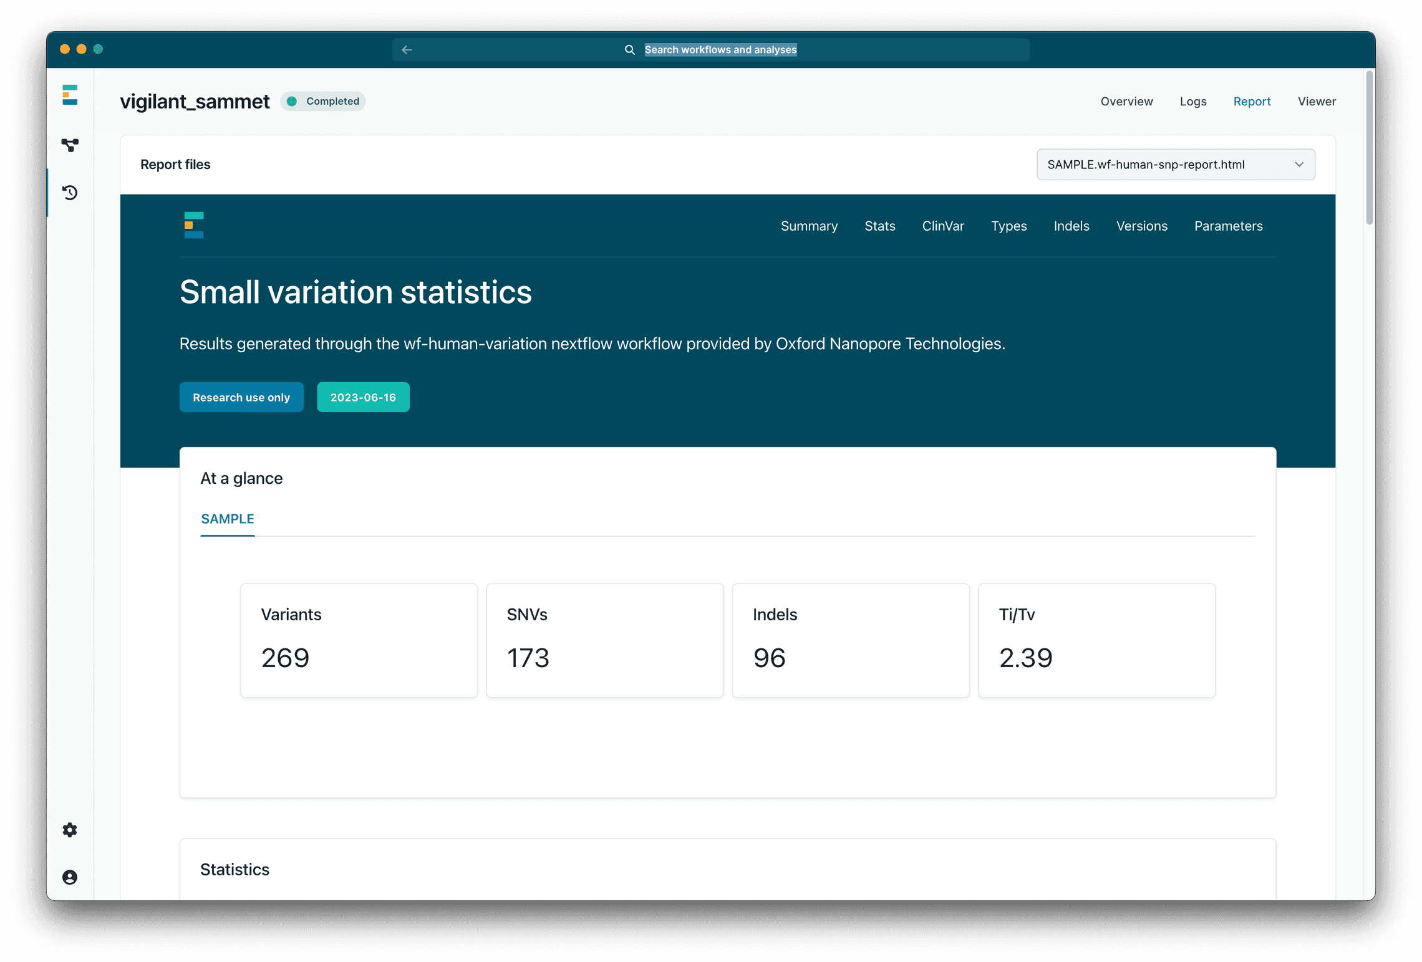Toggle the 2023-06-16 date badge

pyautogui.click(x=363, y=397)
